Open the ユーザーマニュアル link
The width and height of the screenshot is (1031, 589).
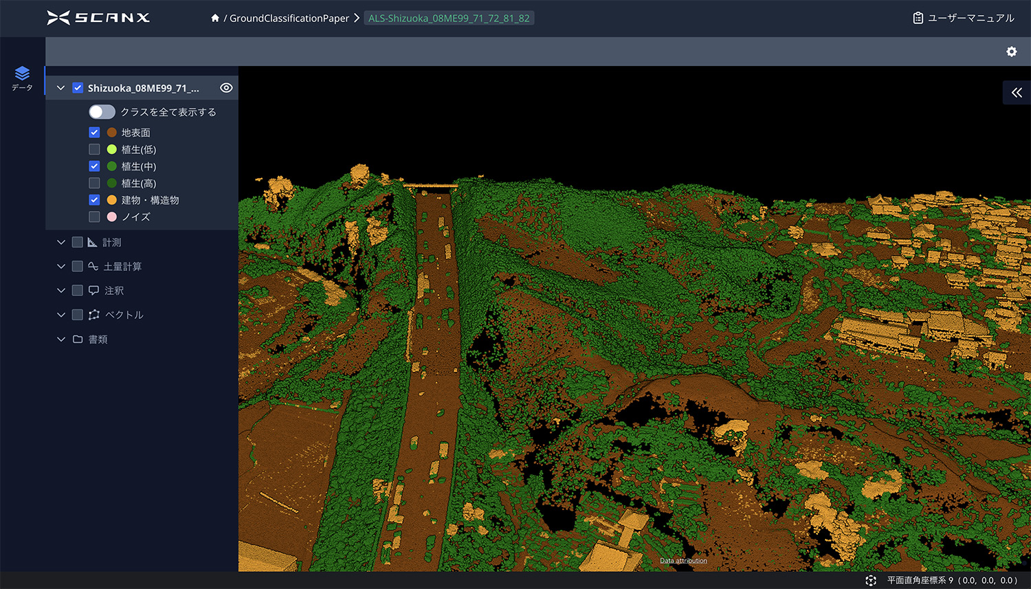964,19
